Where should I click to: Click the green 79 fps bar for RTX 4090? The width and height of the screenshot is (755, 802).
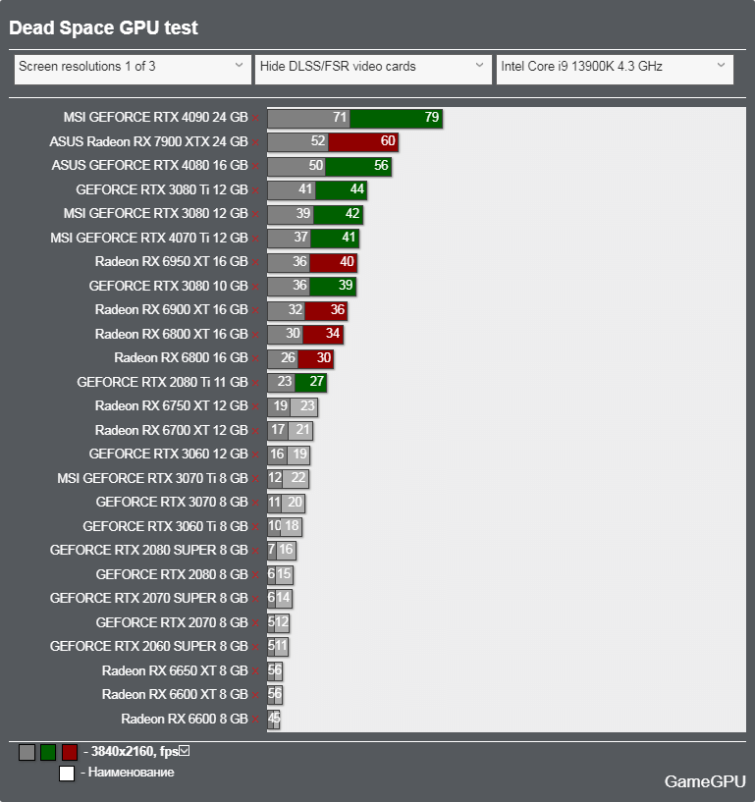(x=396, y=118)
